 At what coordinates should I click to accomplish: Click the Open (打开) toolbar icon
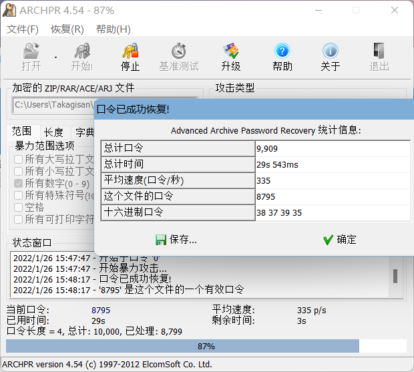coord(31,51)
